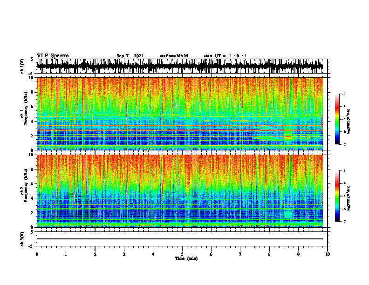Viewport: 369px width, 285px height.
Task: Click time axis tick label "5"
Action: 182,254
